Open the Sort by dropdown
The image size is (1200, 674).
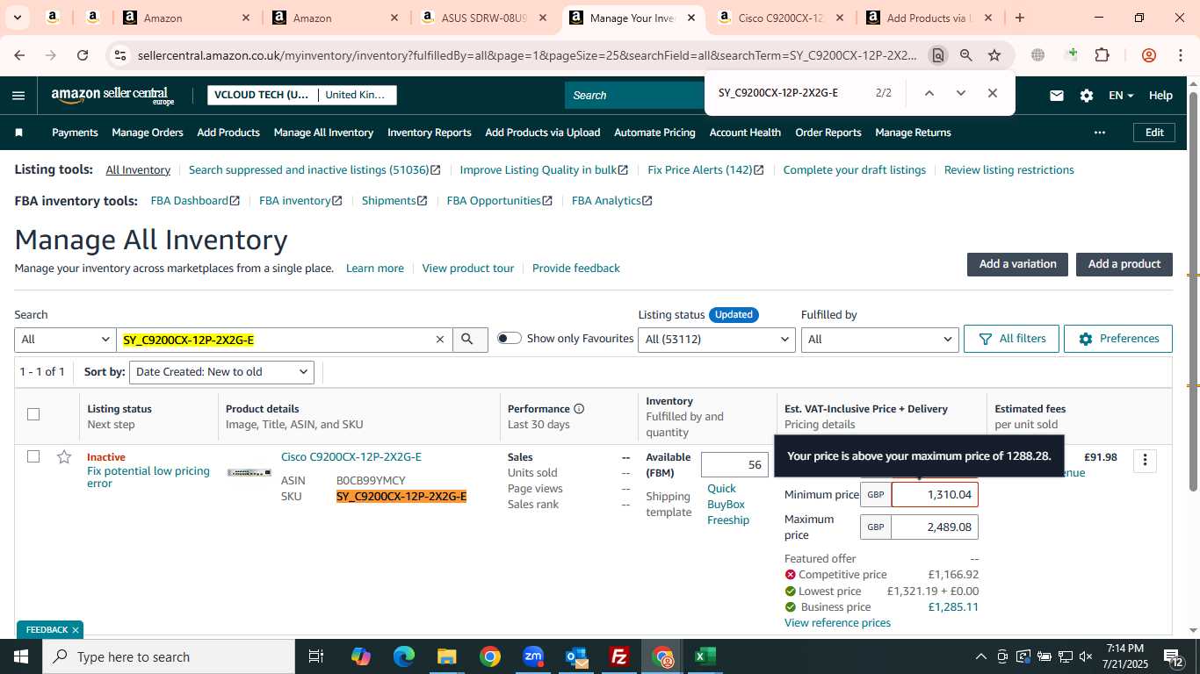(221, 372)
